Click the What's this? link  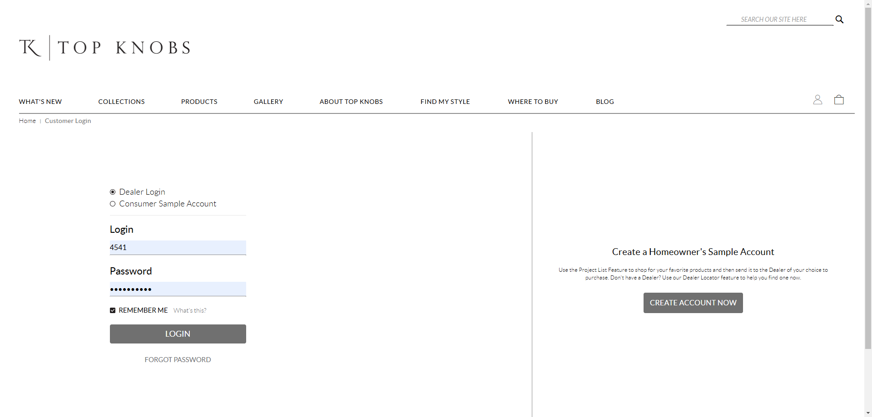[x=190, y=311]
